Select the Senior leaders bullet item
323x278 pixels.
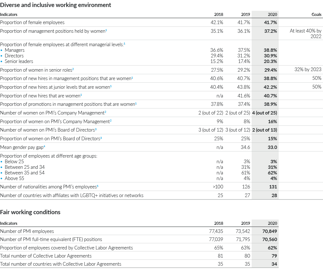(19, 61)
